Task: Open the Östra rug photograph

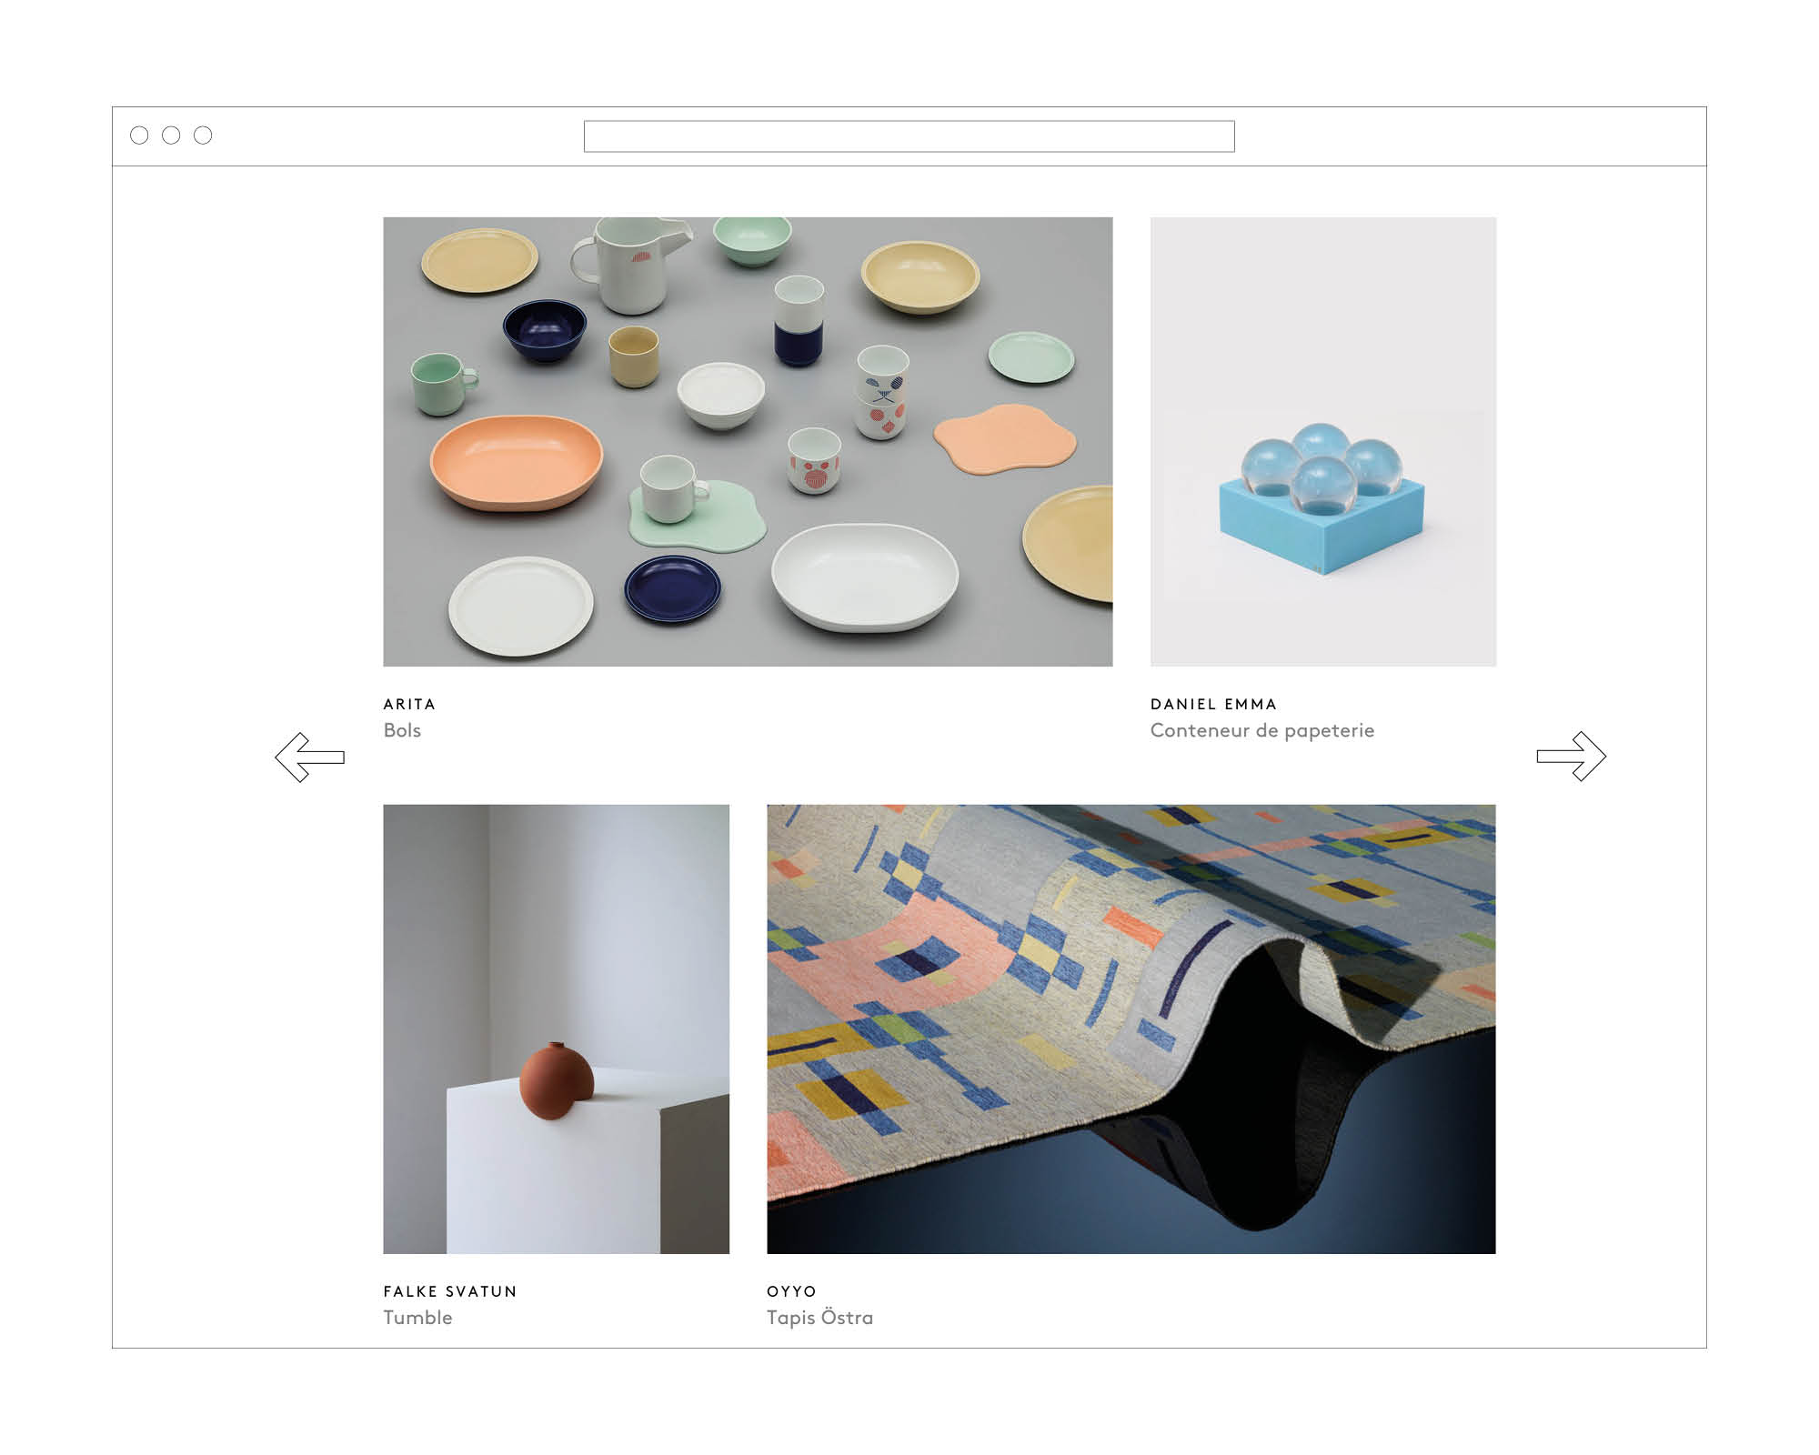Action: click(1131, 1029)
